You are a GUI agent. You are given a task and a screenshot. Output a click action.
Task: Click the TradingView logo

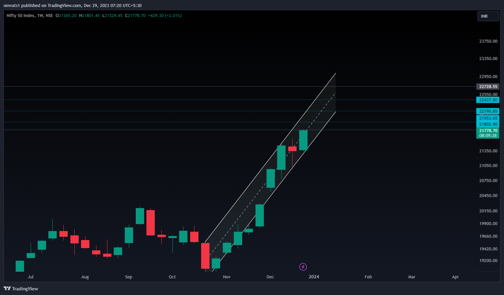[21, 289]
